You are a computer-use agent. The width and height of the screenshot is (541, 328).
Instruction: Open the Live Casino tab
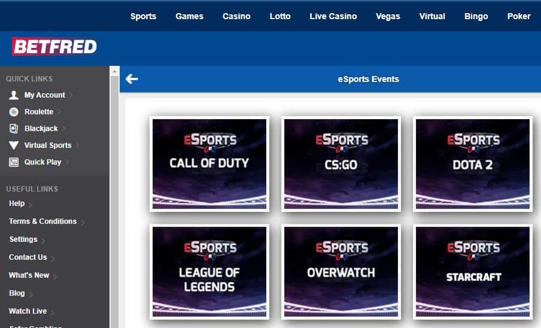click(333, 16)
